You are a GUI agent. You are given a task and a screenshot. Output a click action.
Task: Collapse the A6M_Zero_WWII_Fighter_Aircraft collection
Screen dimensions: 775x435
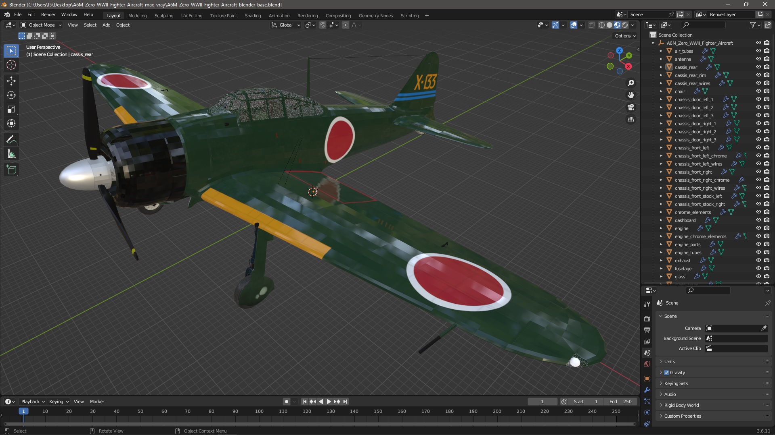[x=653, y=43]
